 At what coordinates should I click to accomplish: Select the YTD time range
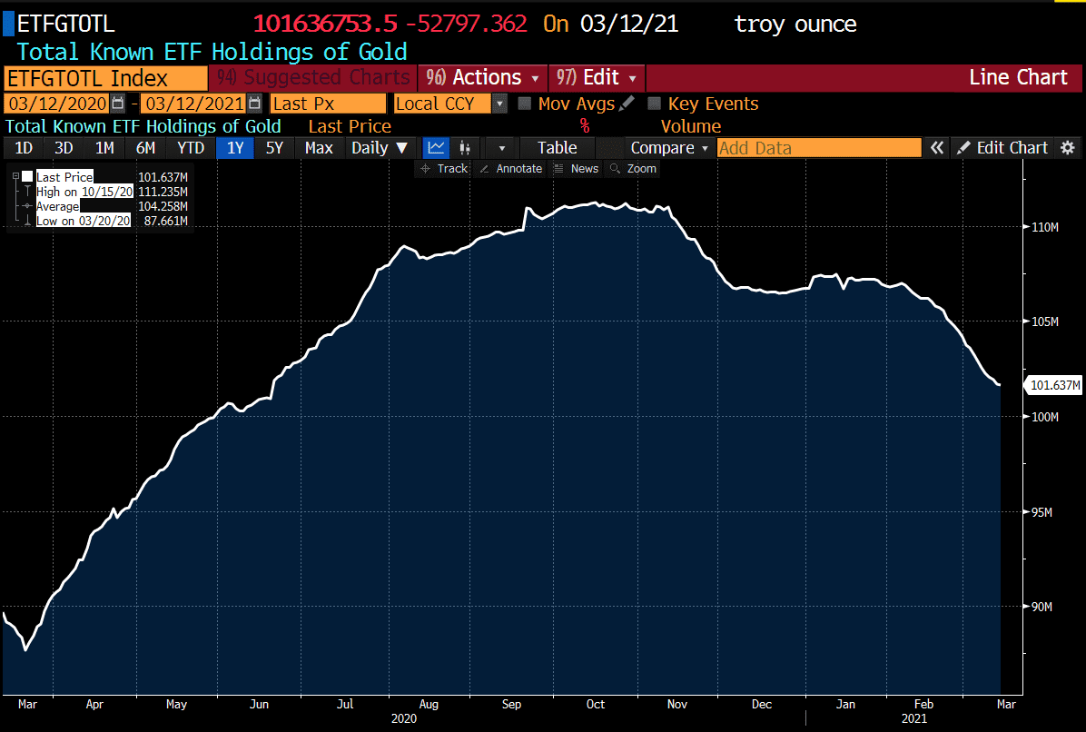(191, 147)
